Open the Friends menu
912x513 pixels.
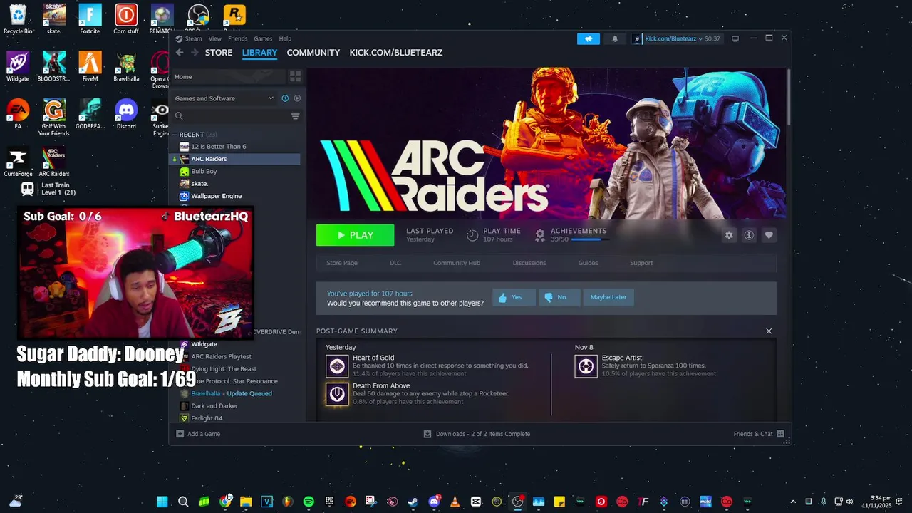[x=237, y=38]
